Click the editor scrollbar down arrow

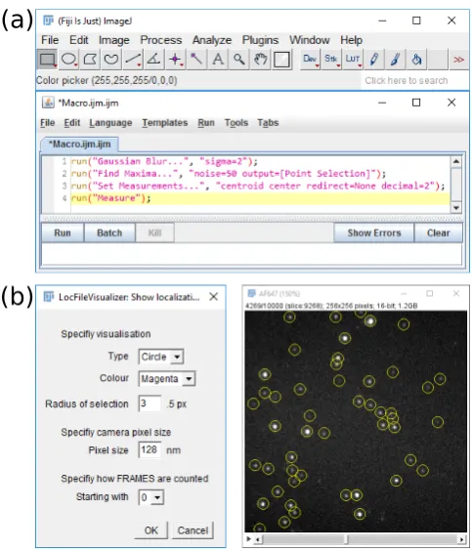tap(455, 208)
